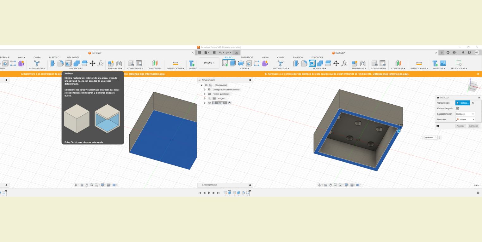Select the Move/Copy arrows tool in right window
Viewport: 482px width, 242px height.
(x=336, y=63)
